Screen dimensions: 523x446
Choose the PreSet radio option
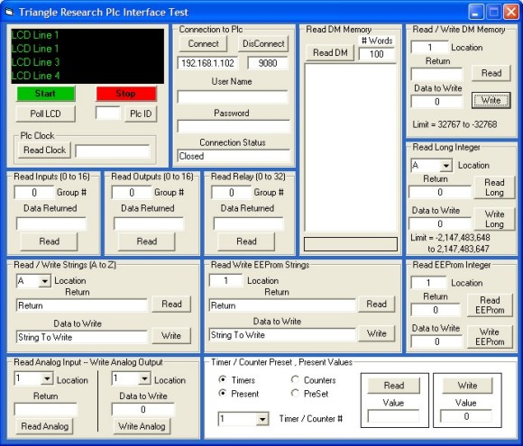295,394
